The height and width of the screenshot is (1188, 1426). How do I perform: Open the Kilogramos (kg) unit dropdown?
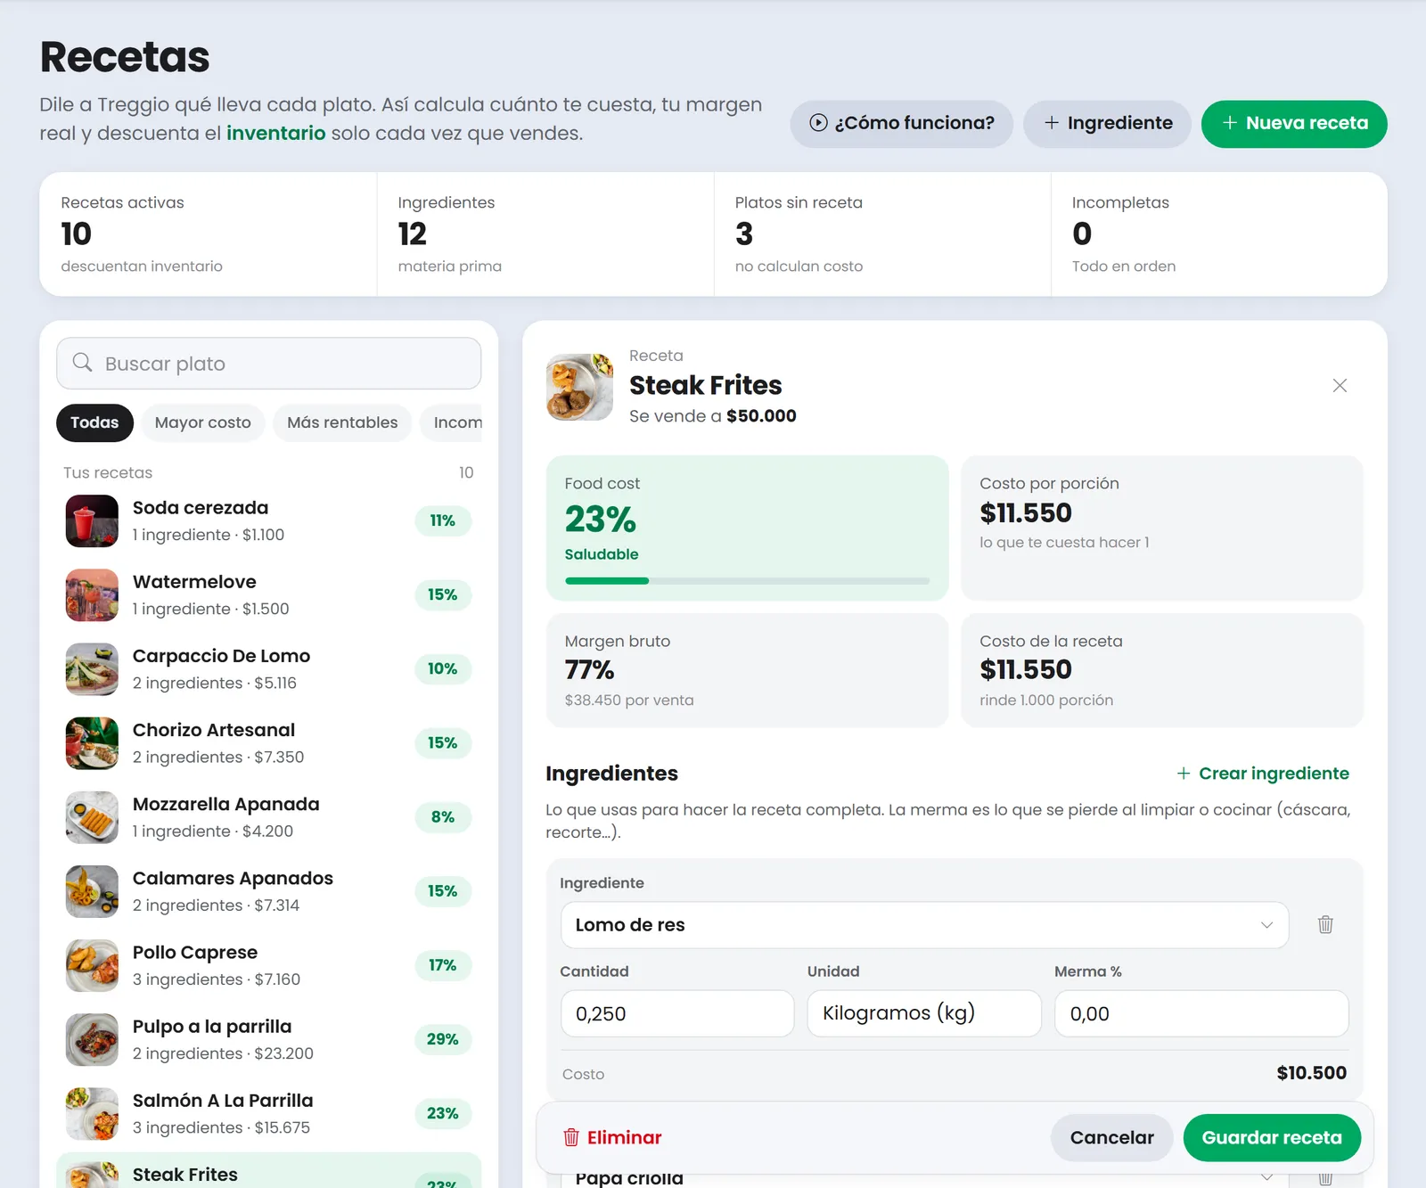pos(924,1013)
